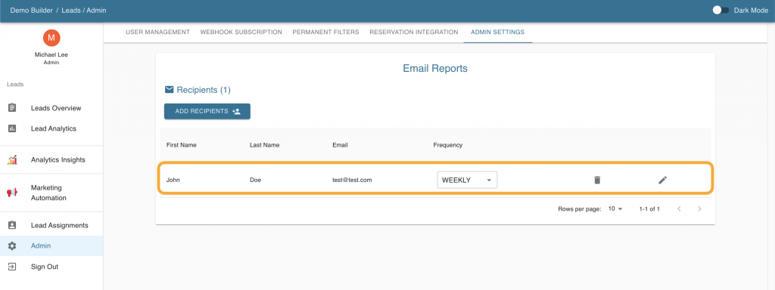Go to previous page arrow

tap(679, 208)
